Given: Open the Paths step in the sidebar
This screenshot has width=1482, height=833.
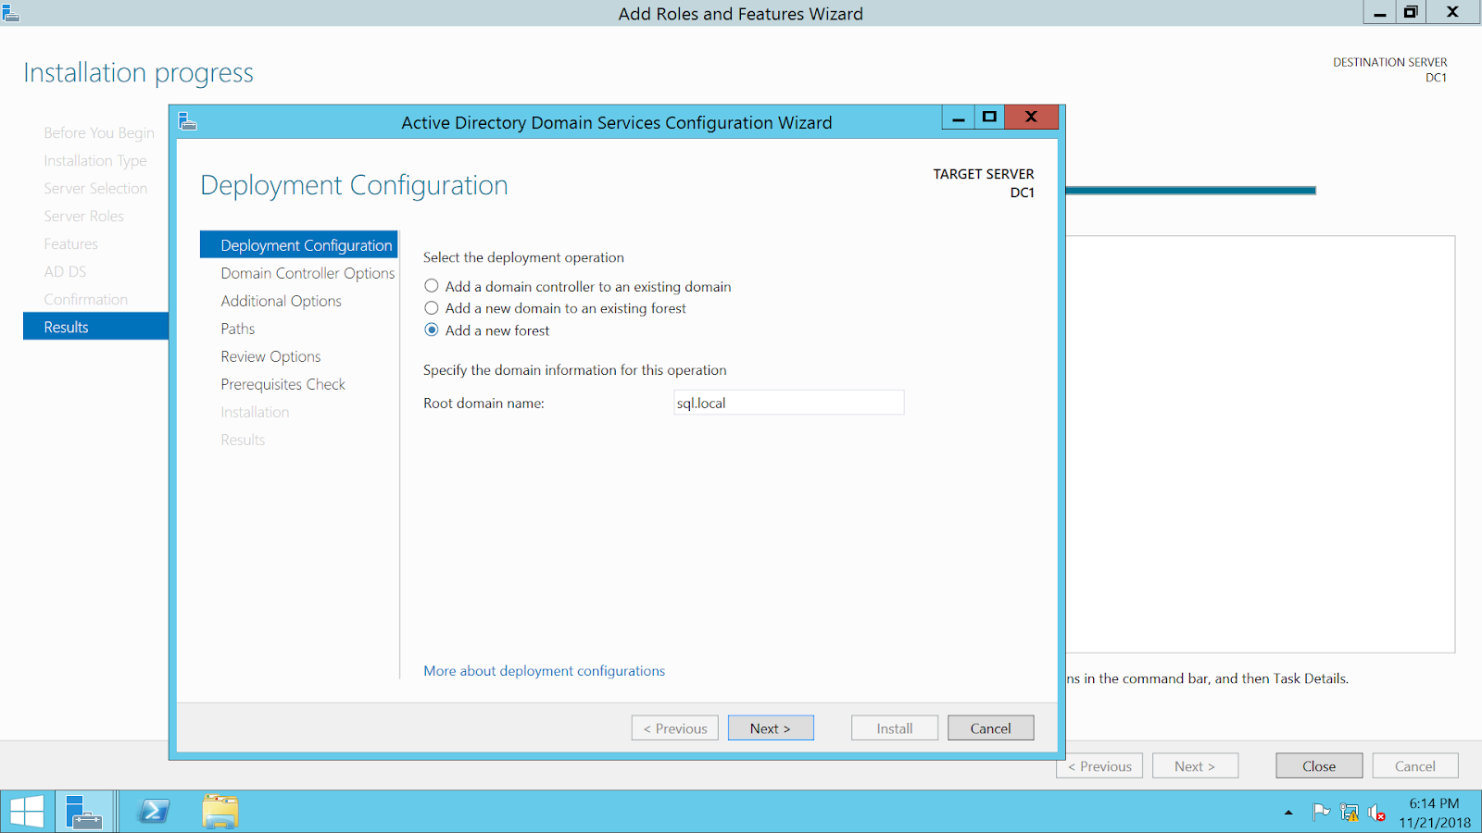Looking at the screenshot, I should (237, 329).
